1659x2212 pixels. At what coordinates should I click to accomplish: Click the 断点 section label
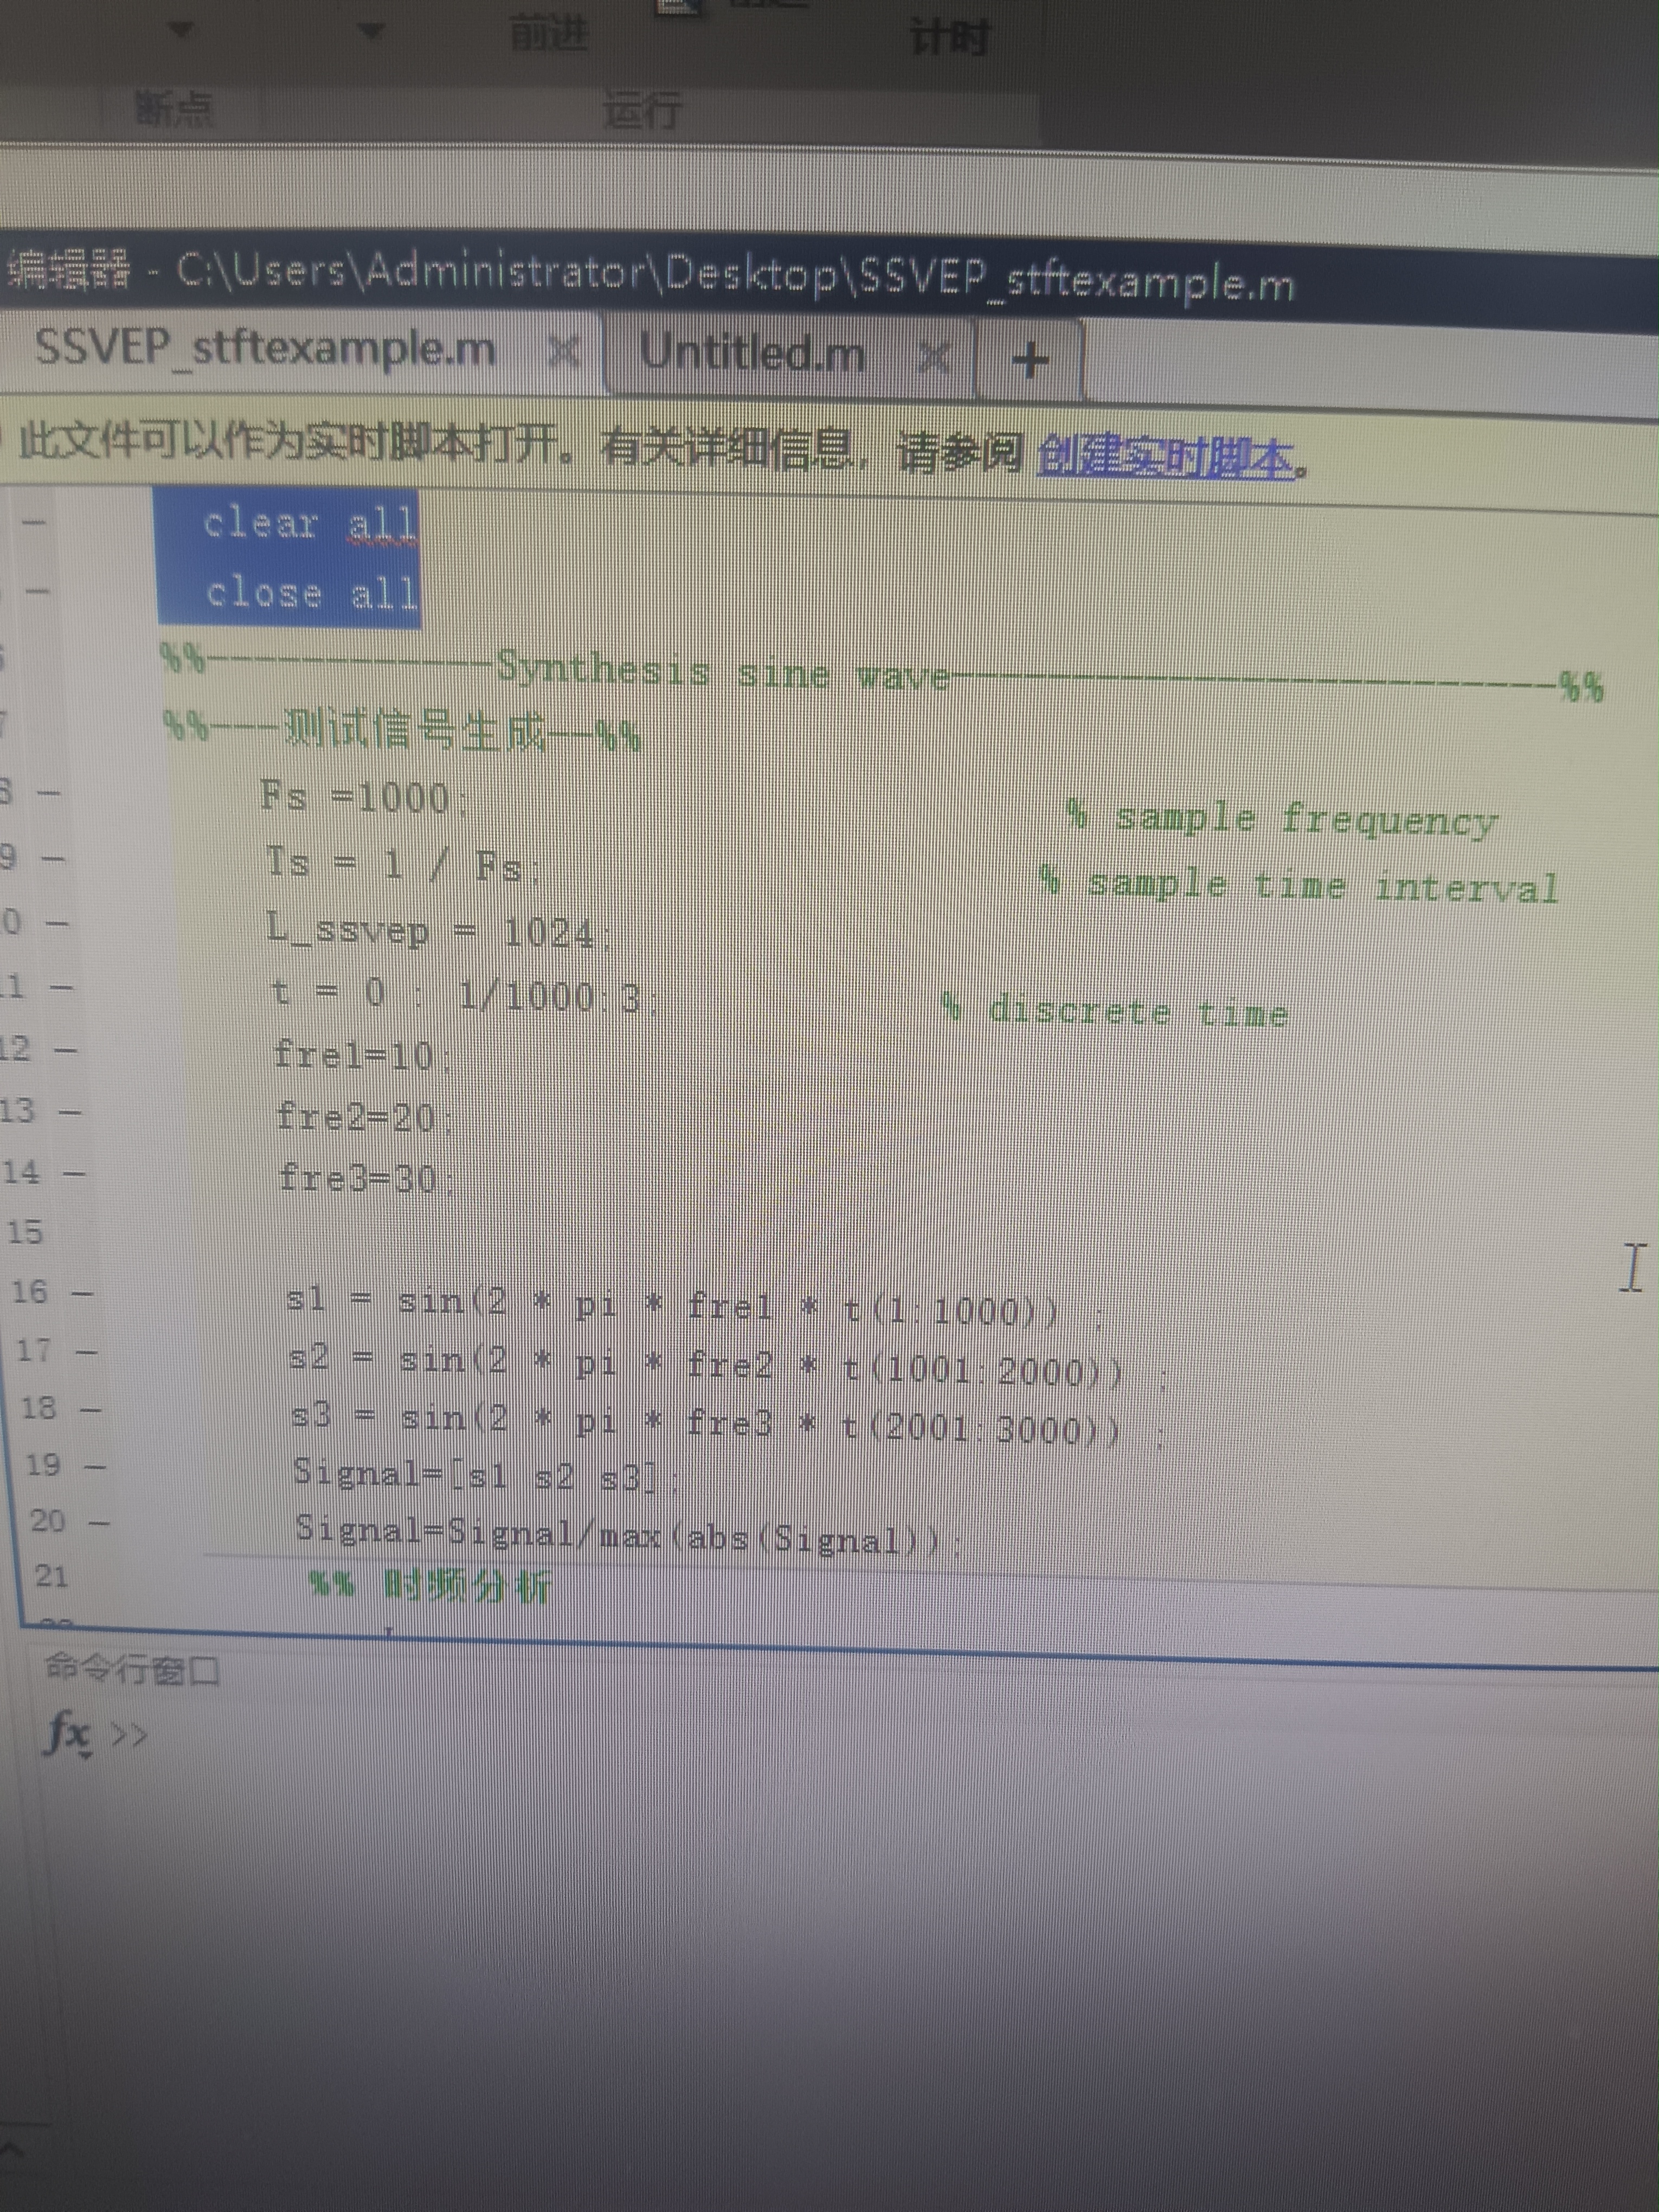coord(175,108)
